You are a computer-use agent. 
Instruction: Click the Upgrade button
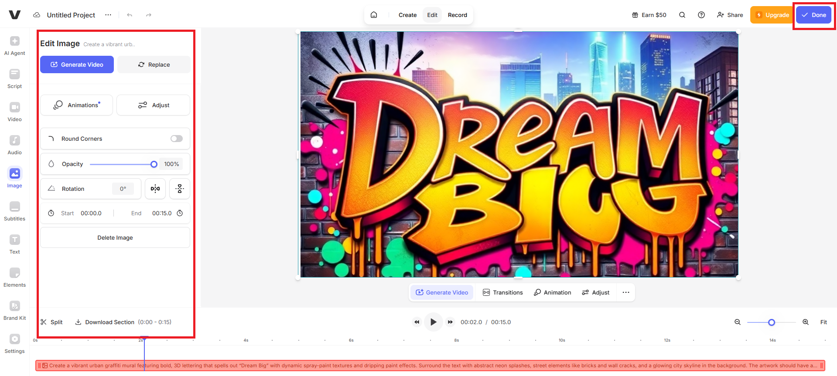772,15
